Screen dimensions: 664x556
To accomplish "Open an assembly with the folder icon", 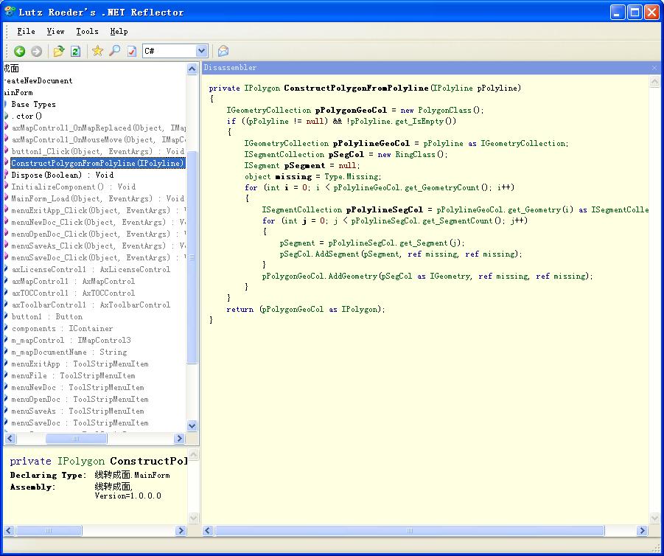I will [58, 52].
